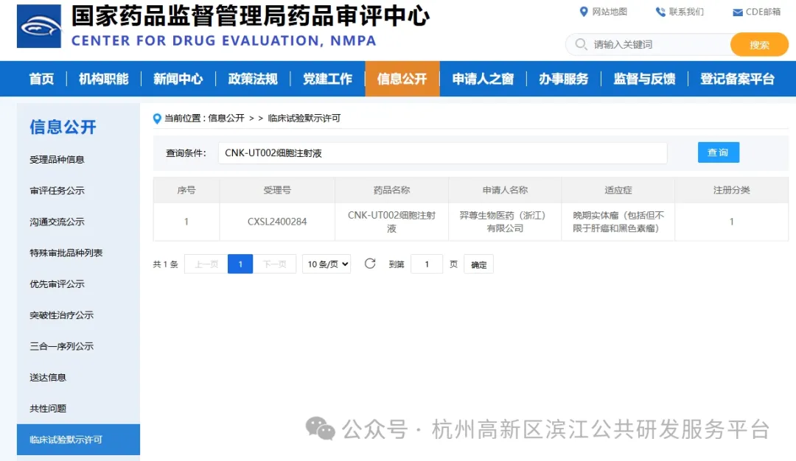Go to 新闻中心 in the navigation bar
The width and height of the screenshot is (796, 461).
[178, 79]
